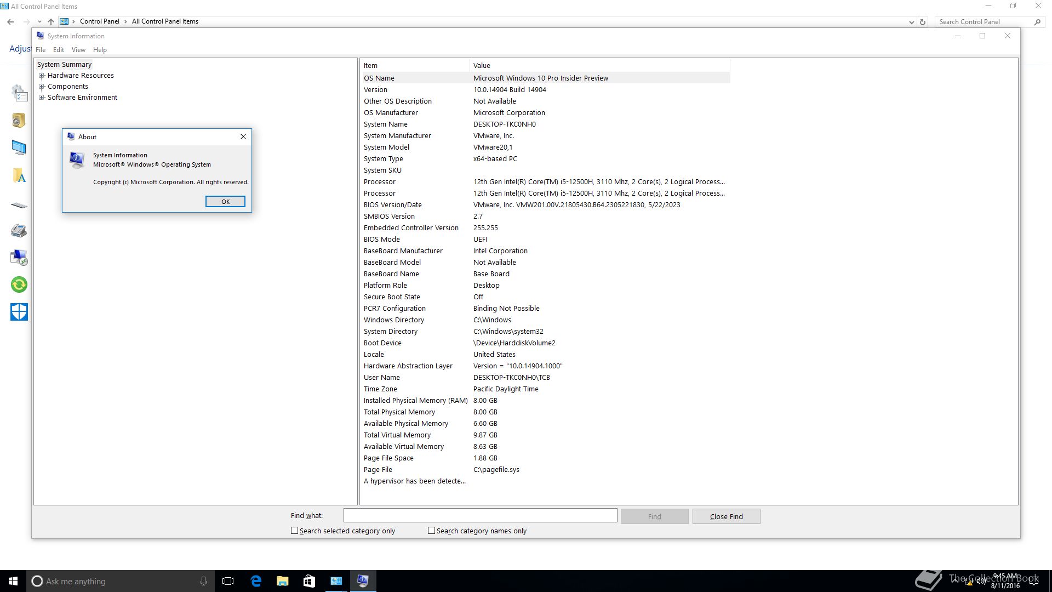Click the volume speaker tray icon
1052x592 pixels.
click(981, 581)
